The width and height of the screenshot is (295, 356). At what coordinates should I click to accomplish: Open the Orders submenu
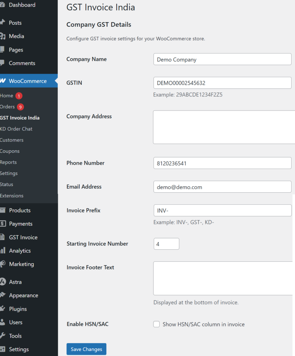[x=7, y=107]
